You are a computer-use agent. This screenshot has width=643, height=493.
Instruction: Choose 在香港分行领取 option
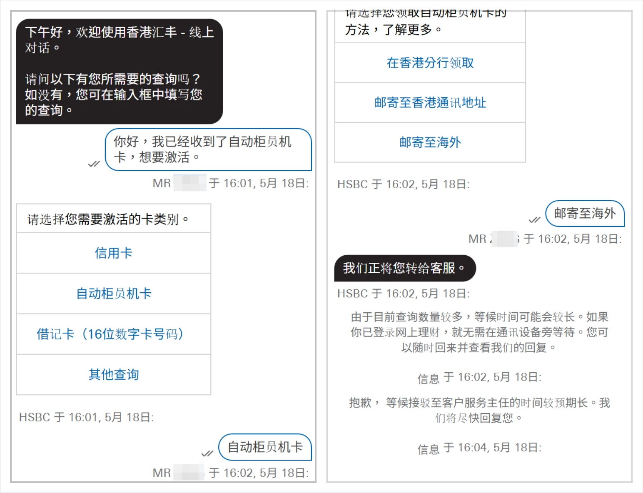(430, 62)
